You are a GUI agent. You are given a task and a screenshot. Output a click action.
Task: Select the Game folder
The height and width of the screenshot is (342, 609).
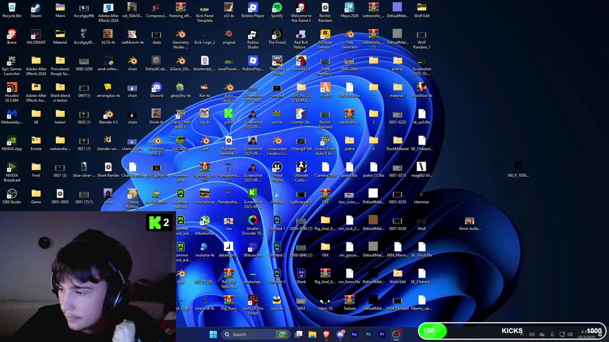[36, 197]
